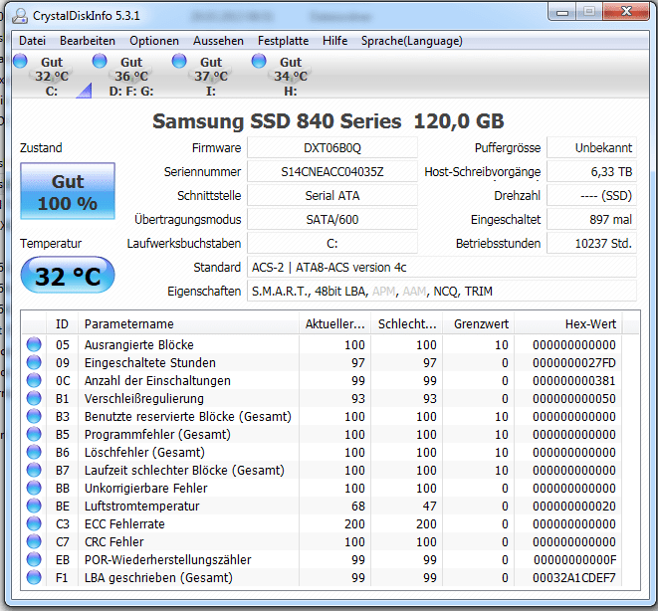Open the Festplatte menu
This screenshot has width=658, height=611.
pyautogui.click(x=284, y=41)
